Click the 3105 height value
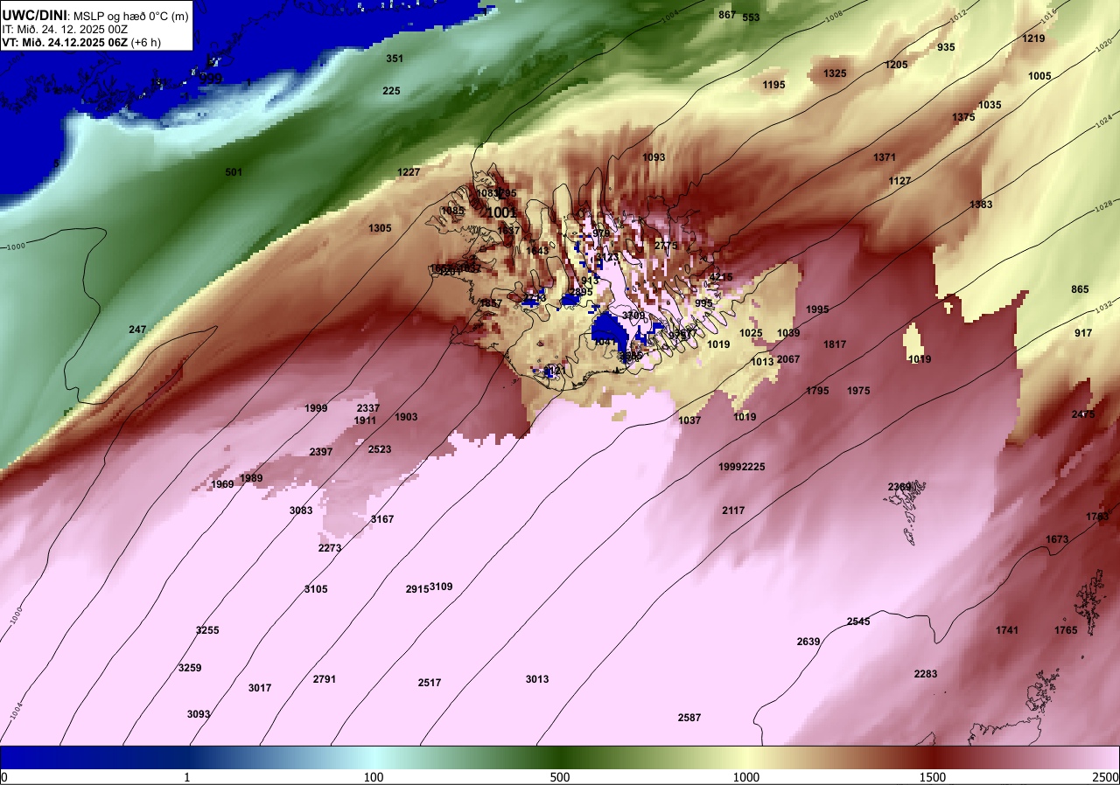This screenshot has height=785, width=1120. tap(316, 589)
